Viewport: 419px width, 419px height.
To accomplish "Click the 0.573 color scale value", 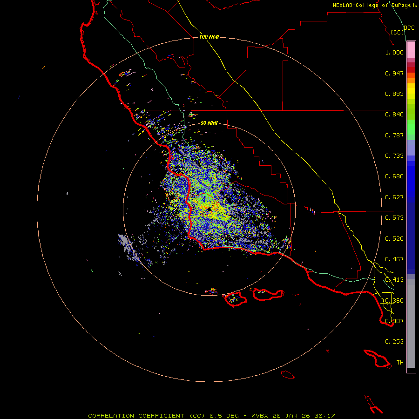I will (394, 218).
